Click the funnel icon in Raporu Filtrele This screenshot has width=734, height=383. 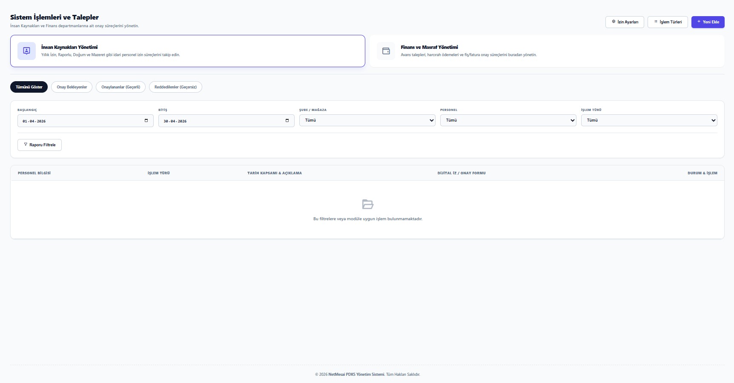[x=26, y=145]
